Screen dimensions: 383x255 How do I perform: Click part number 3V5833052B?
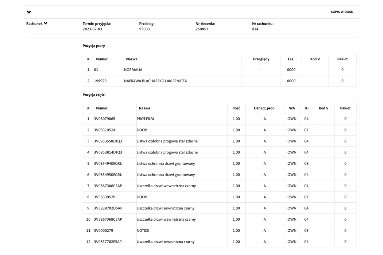click(x=105, y=197)
